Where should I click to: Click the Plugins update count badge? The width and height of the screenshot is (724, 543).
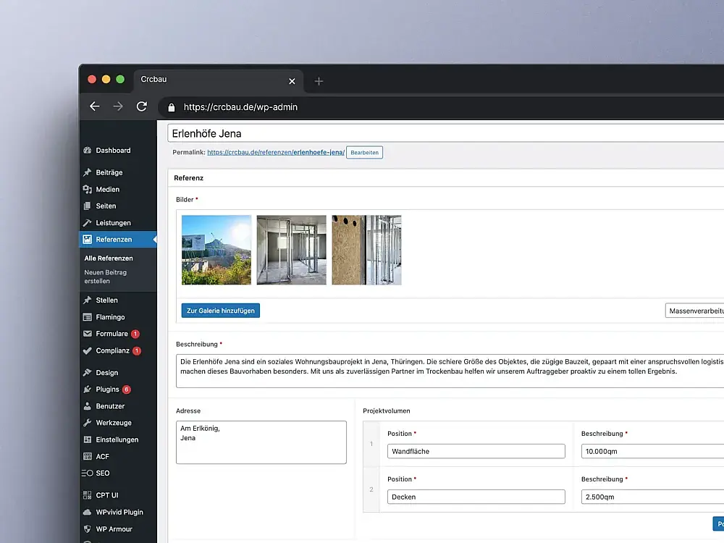click(127, 390)
